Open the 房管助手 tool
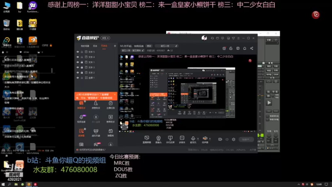 pyautogui.click(x=96, y=105)
